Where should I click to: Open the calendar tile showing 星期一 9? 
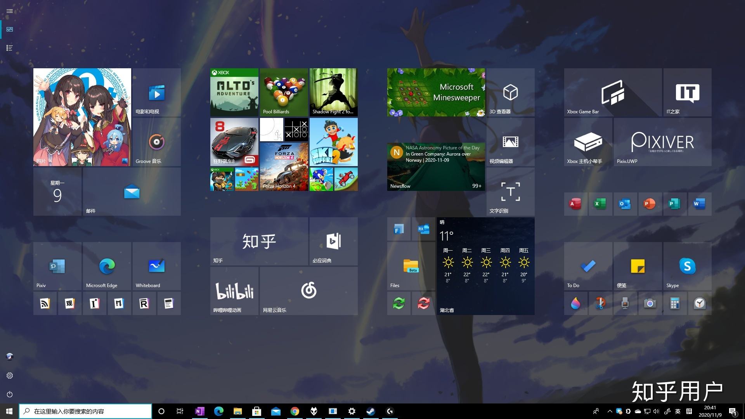(x=57, y=192)
